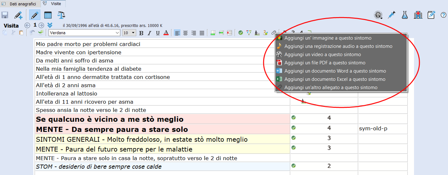Choose 'Aggiungi un file PDF a questo sintomo'
The height and width of the screenshot is (175, 448).
click(x=325, y=63)
